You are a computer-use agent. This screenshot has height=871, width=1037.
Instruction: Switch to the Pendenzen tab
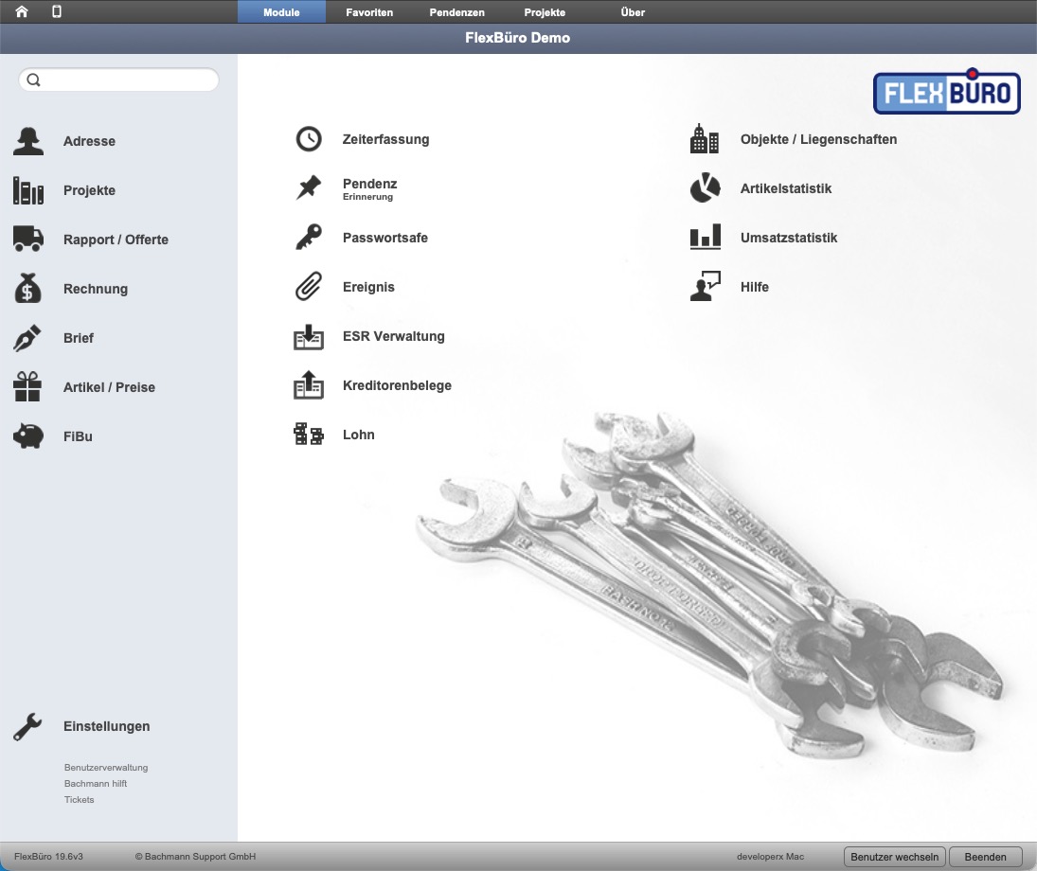point(456,12)
